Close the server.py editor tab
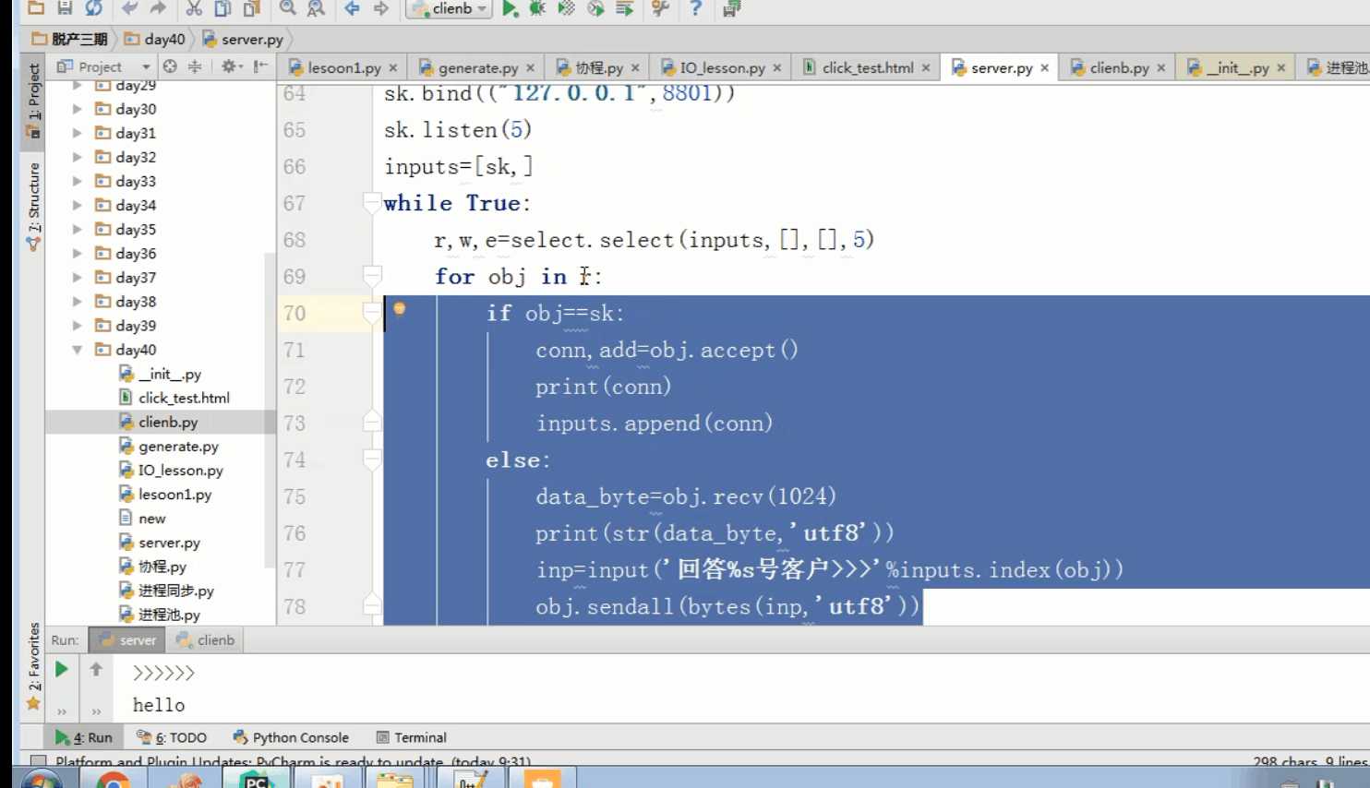 click(1044, 67)
